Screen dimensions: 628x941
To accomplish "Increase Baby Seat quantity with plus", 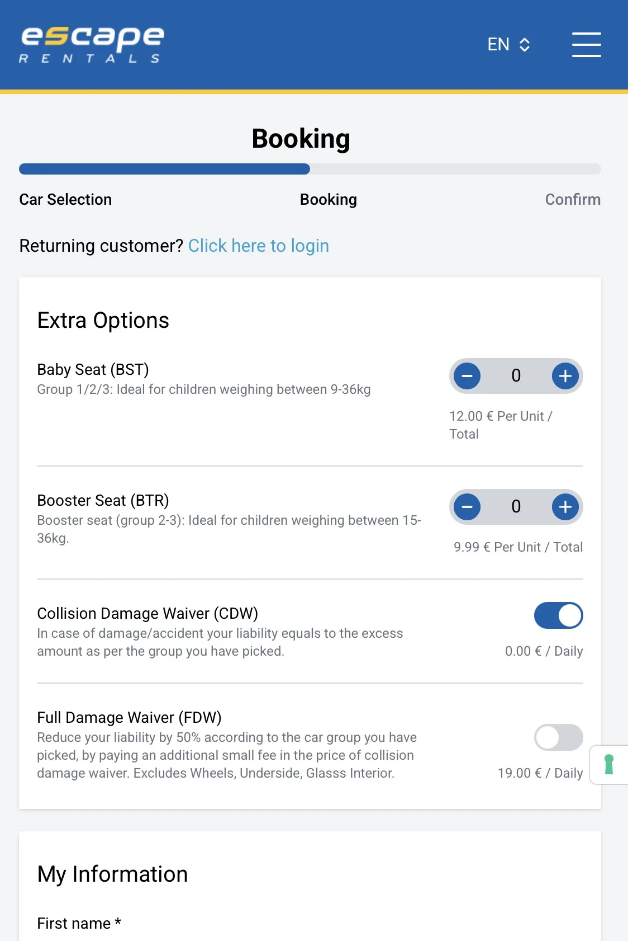I will [x=565, y=376].
